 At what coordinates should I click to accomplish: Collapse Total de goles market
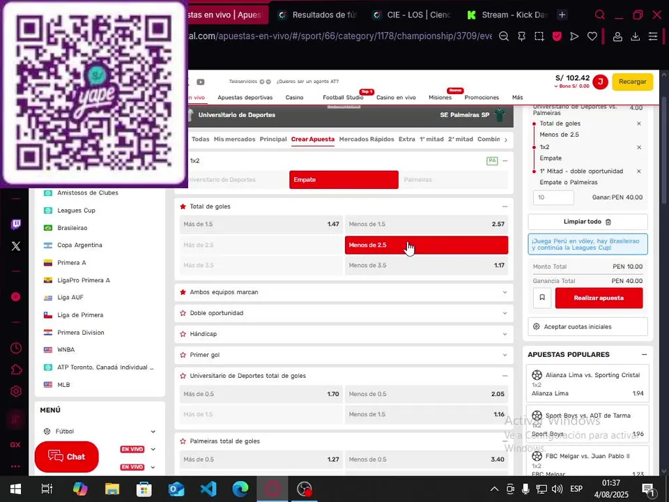click(505, 206)
